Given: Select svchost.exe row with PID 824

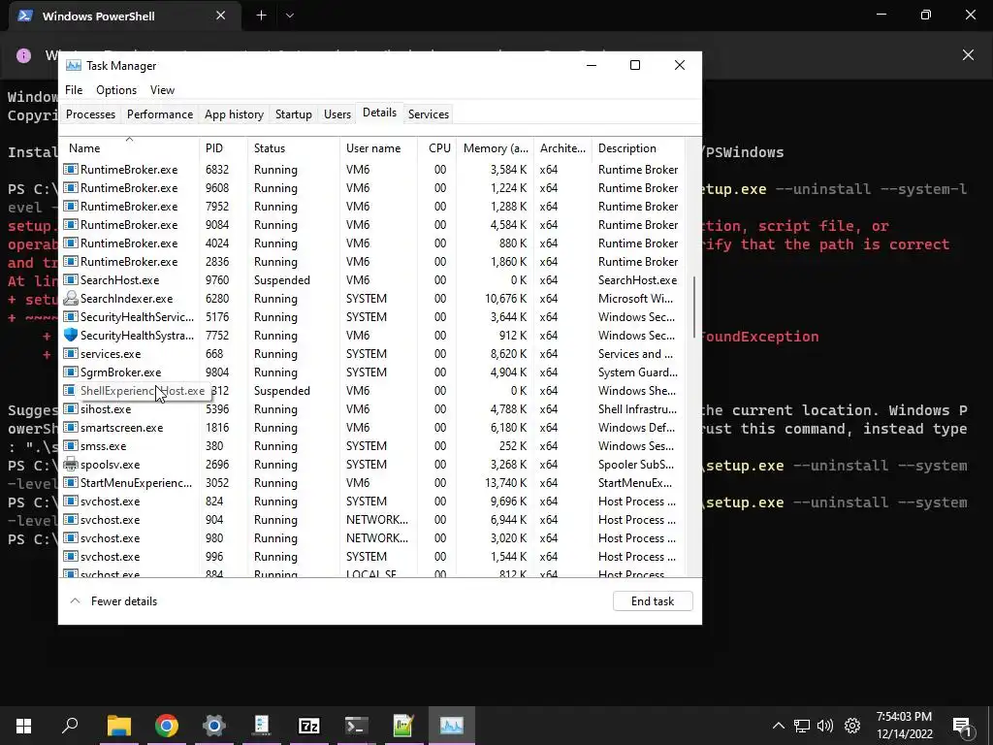Looking at the screenshot, I should [373, 502].
